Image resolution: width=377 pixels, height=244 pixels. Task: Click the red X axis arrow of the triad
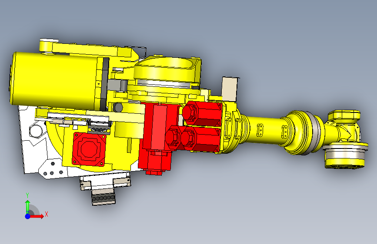pos(37,216)
